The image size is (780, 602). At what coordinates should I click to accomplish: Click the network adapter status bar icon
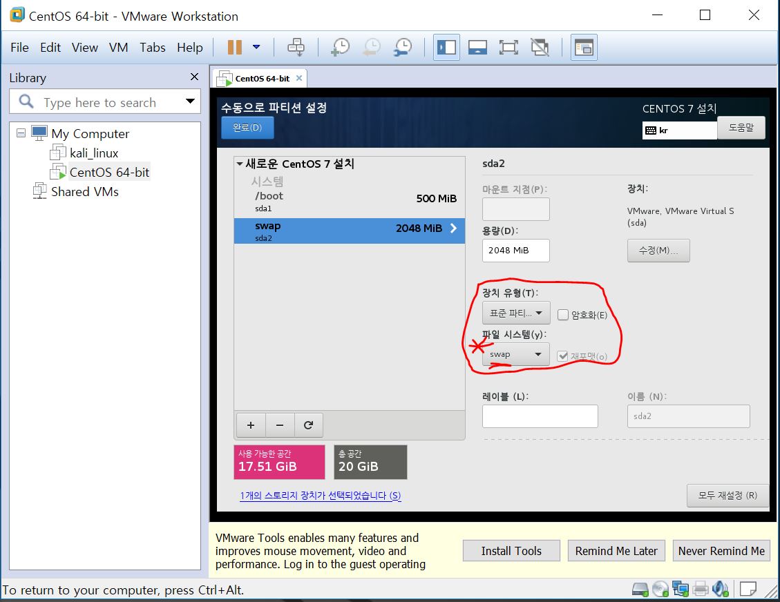pos(680,589)
